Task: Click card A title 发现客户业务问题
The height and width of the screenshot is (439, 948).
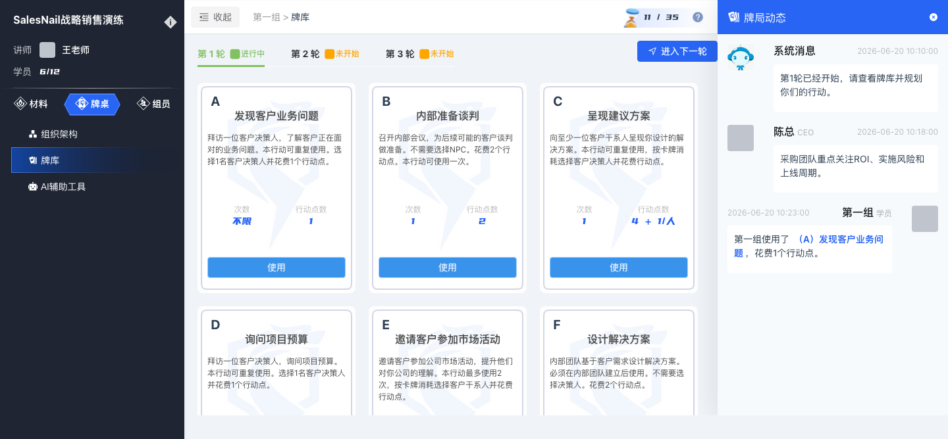Action: point(276,116)
